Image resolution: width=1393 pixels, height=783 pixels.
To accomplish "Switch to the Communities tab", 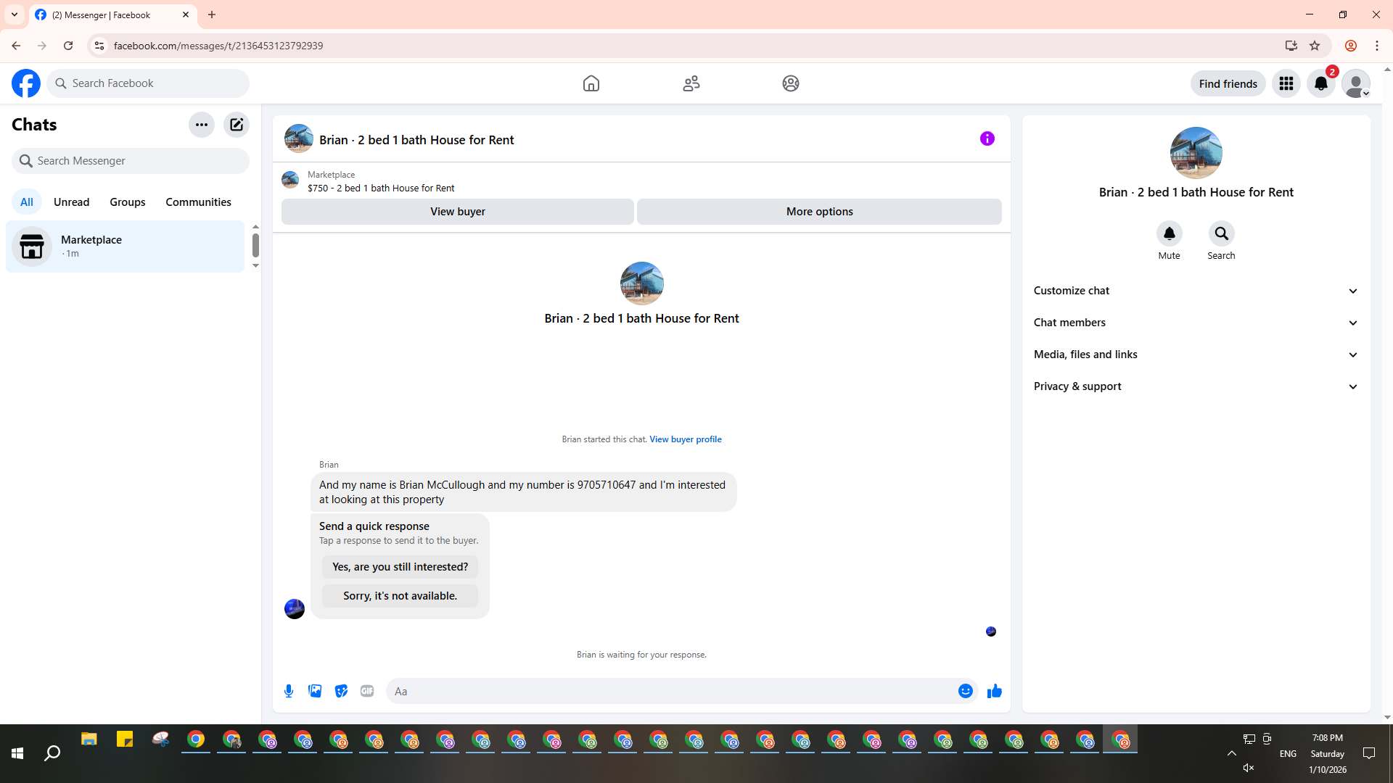I will click(198, 202).
